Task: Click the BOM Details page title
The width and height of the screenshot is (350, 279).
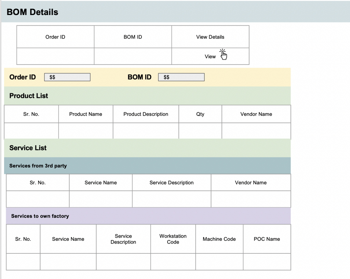Action: pos(32,12)
